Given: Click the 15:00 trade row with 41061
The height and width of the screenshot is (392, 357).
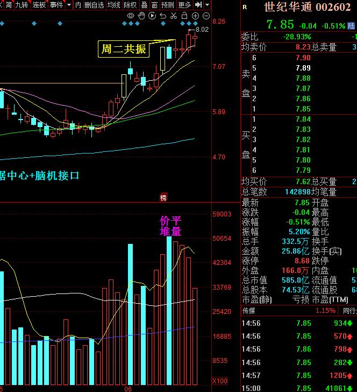Looking at the screenshot, I should [299, 388].
